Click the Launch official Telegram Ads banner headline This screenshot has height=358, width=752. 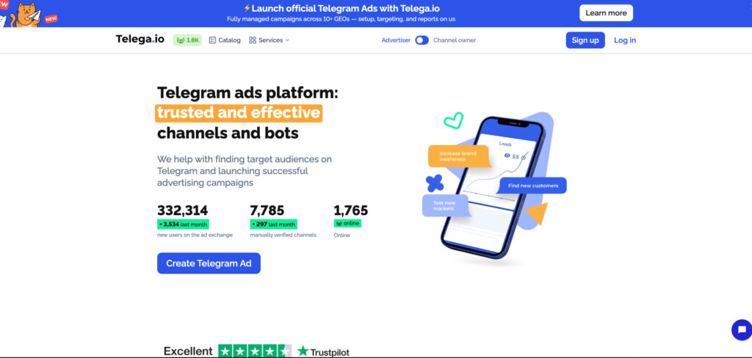341,9
